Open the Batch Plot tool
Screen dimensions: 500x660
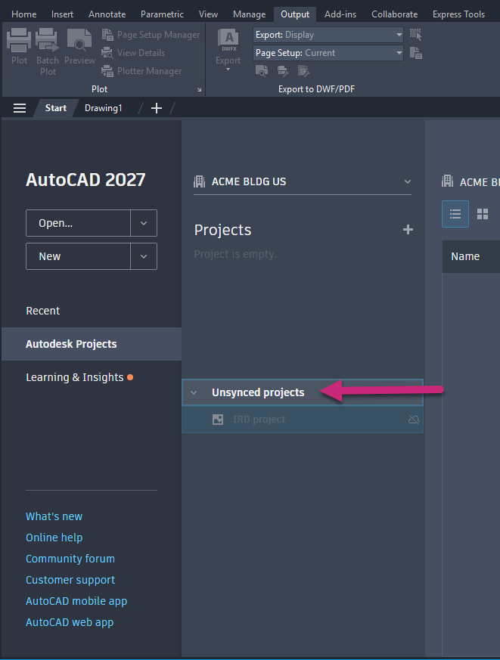point(48,42)
